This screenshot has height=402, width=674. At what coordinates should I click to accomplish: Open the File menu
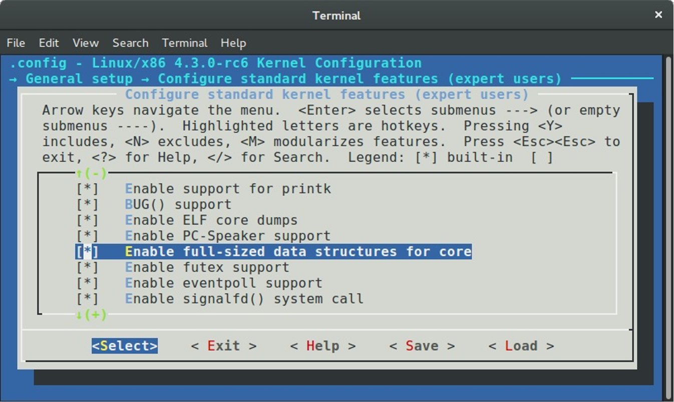click(16, 43)
